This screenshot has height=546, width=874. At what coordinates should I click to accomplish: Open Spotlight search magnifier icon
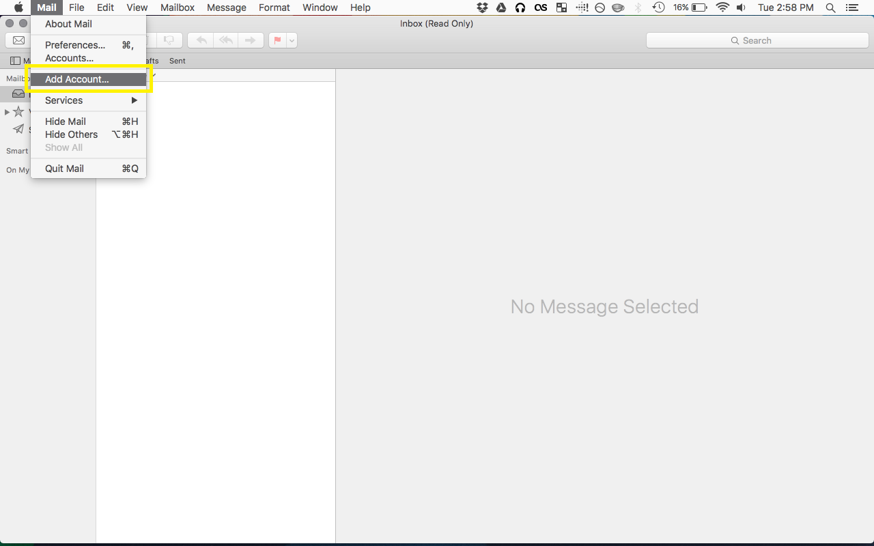click(x=830, y=8)
